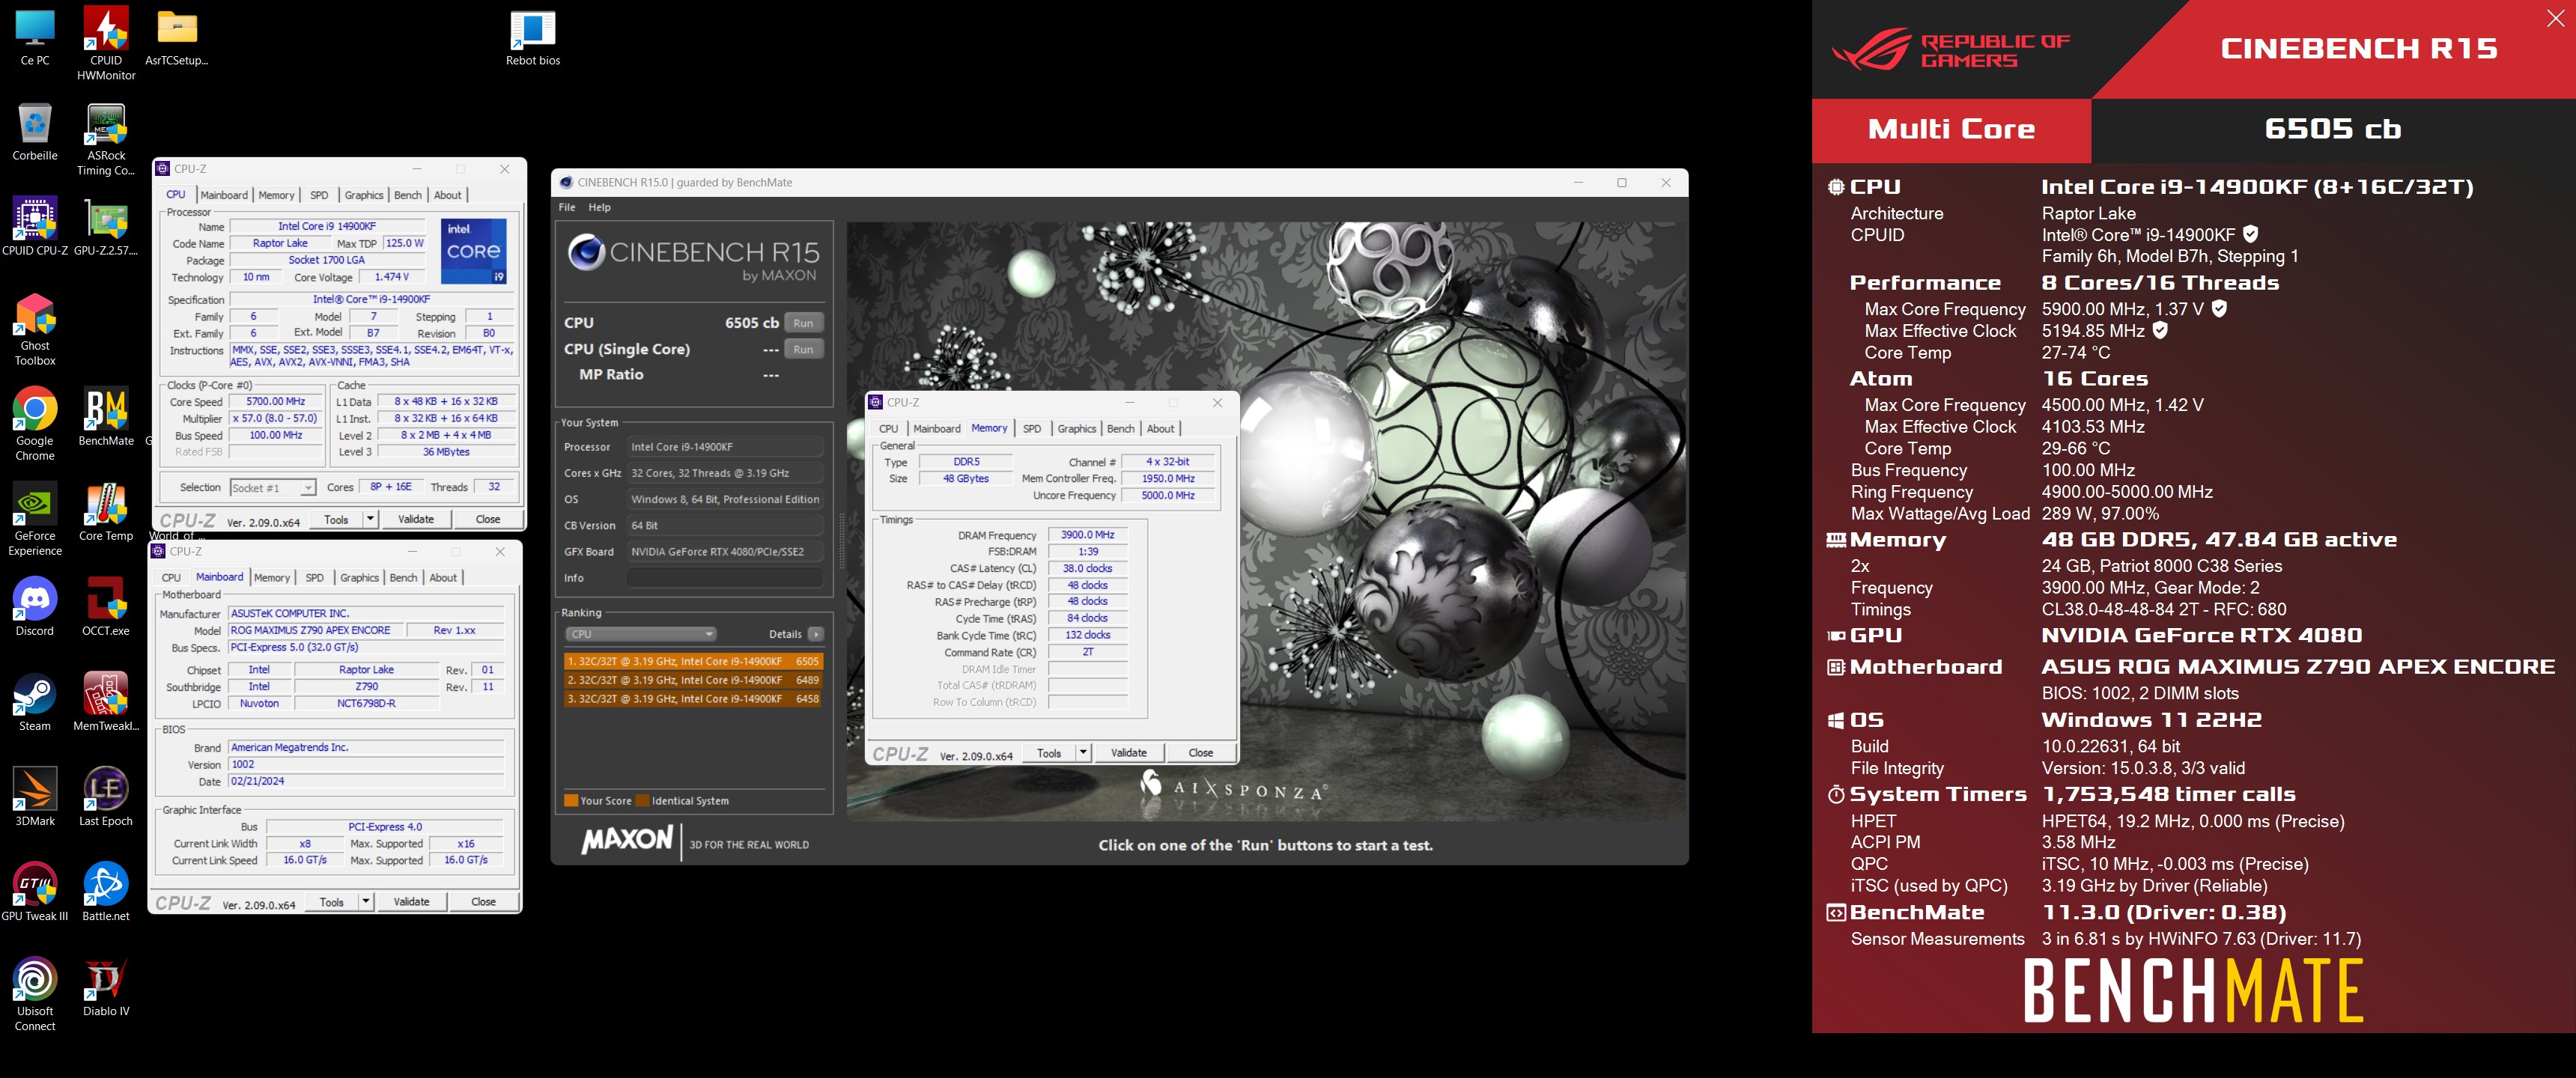This screenshot has height=1078, width=2576.
Task: Open Discord desktop icon
Action: (35, 606)
